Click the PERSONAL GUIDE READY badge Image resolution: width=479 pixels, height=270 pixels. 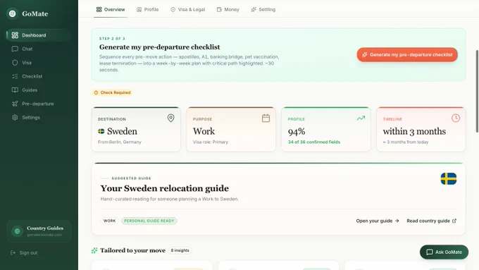[x=149, y=221]
